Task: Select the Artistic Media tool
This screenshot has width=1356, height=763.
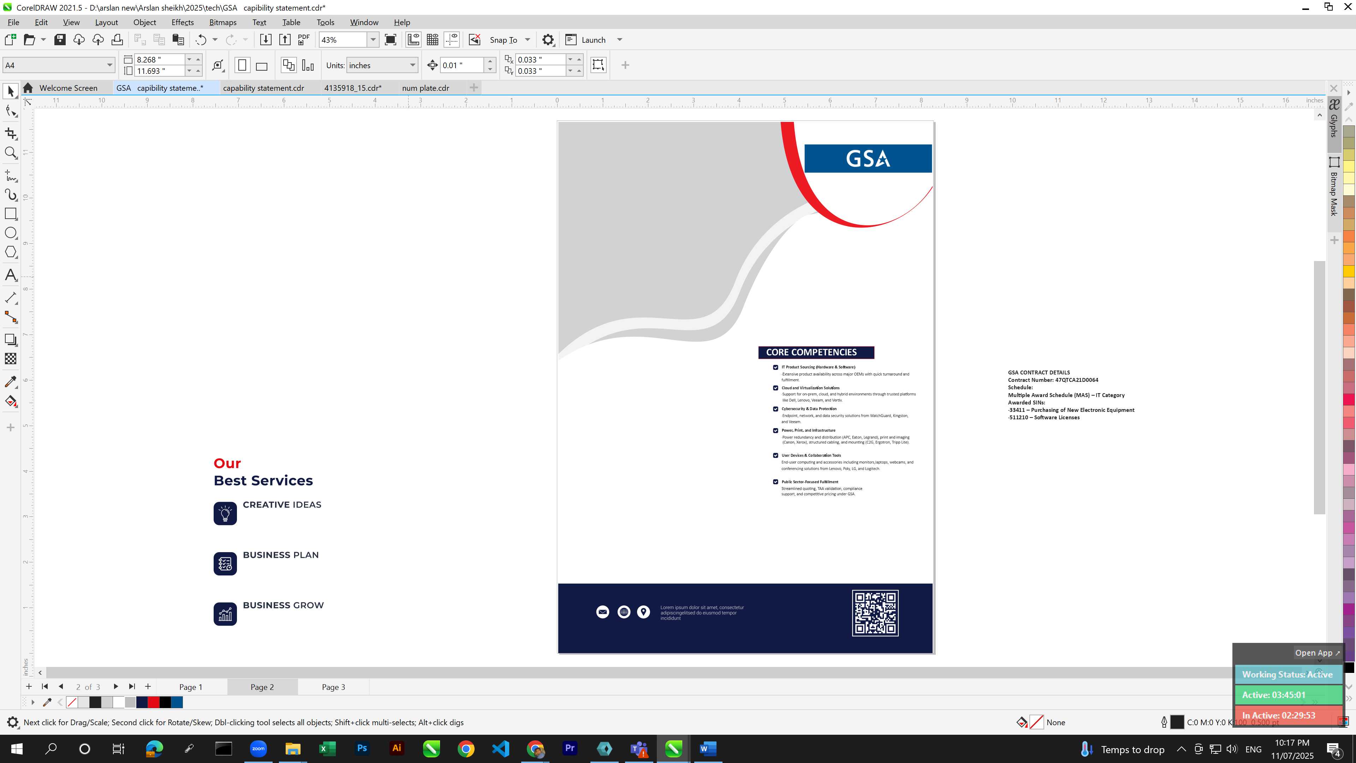Action: 11,194
